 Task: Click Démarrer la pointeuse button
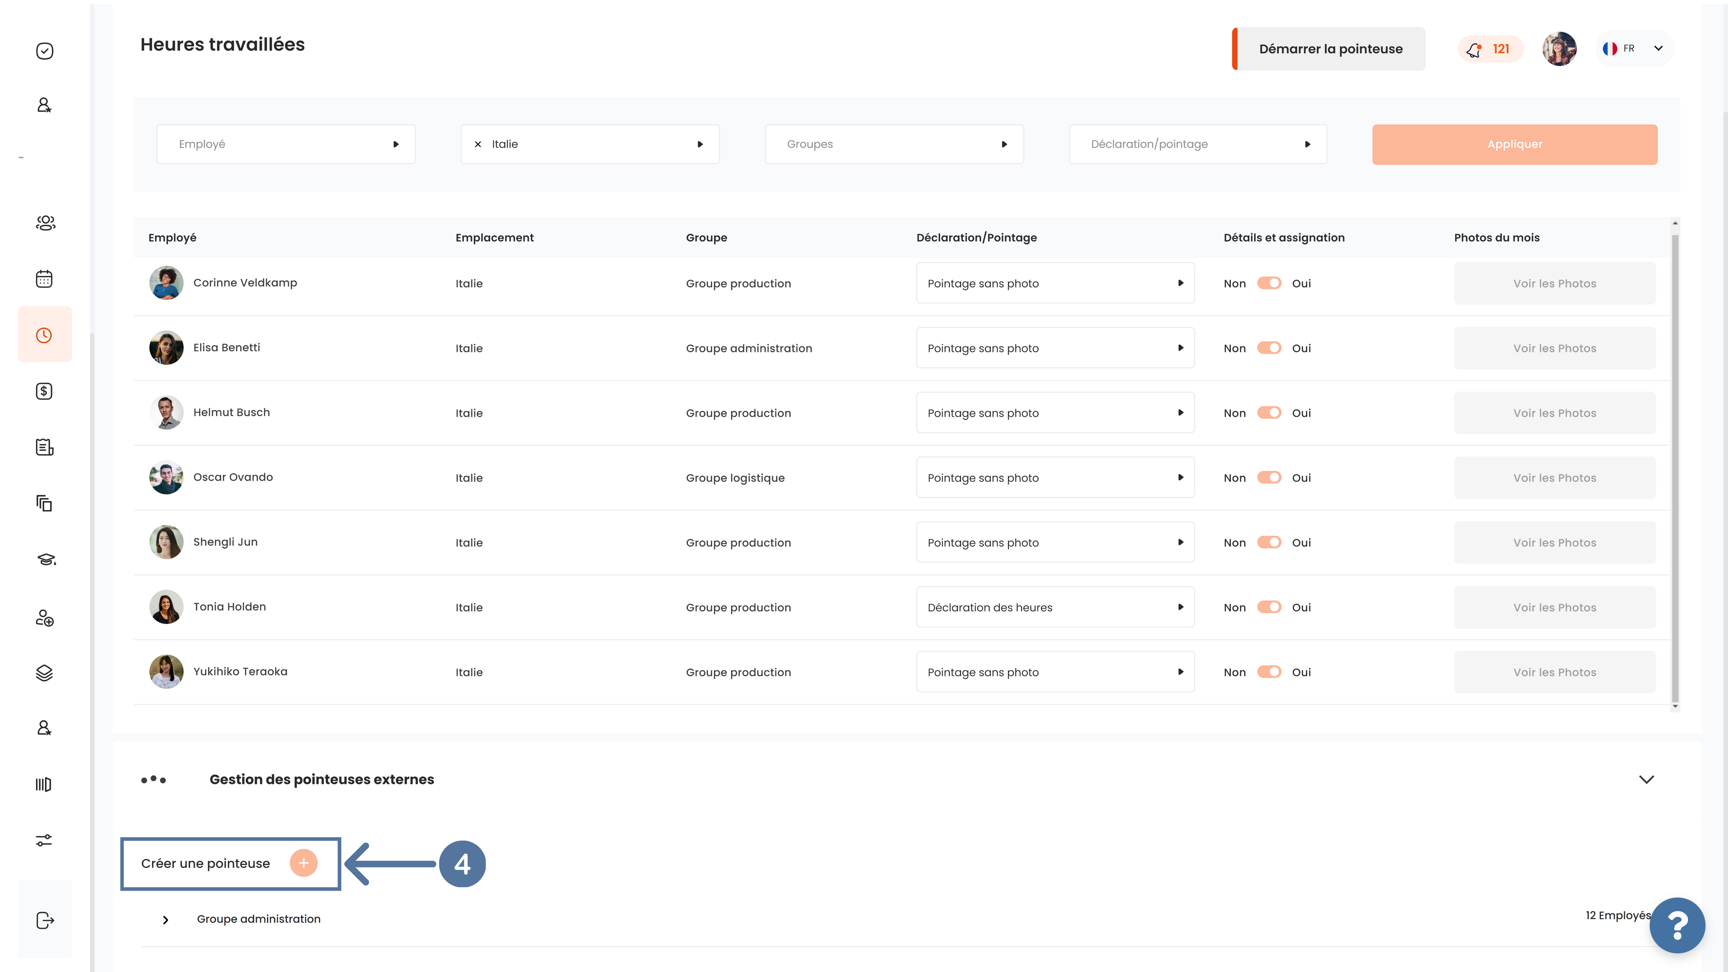pos(1328,49)
